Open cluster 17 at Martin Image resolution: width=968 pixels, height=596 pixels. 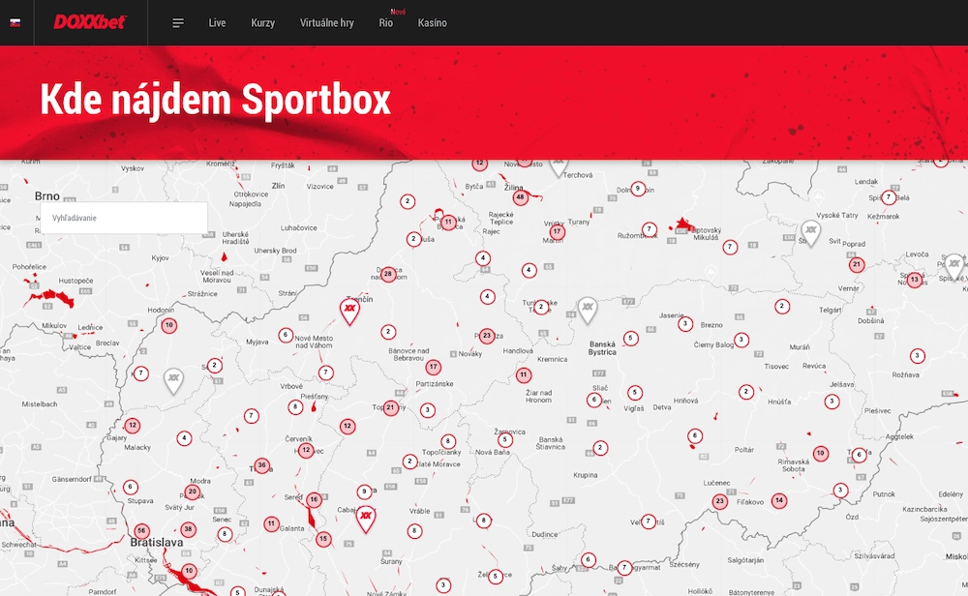click(x=558, y=232)
